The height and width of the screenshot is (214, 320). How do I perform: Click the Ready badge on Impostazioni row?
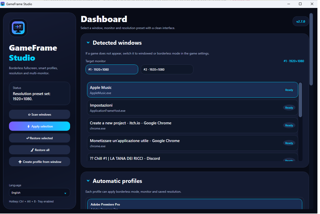(x=289, y=108)
